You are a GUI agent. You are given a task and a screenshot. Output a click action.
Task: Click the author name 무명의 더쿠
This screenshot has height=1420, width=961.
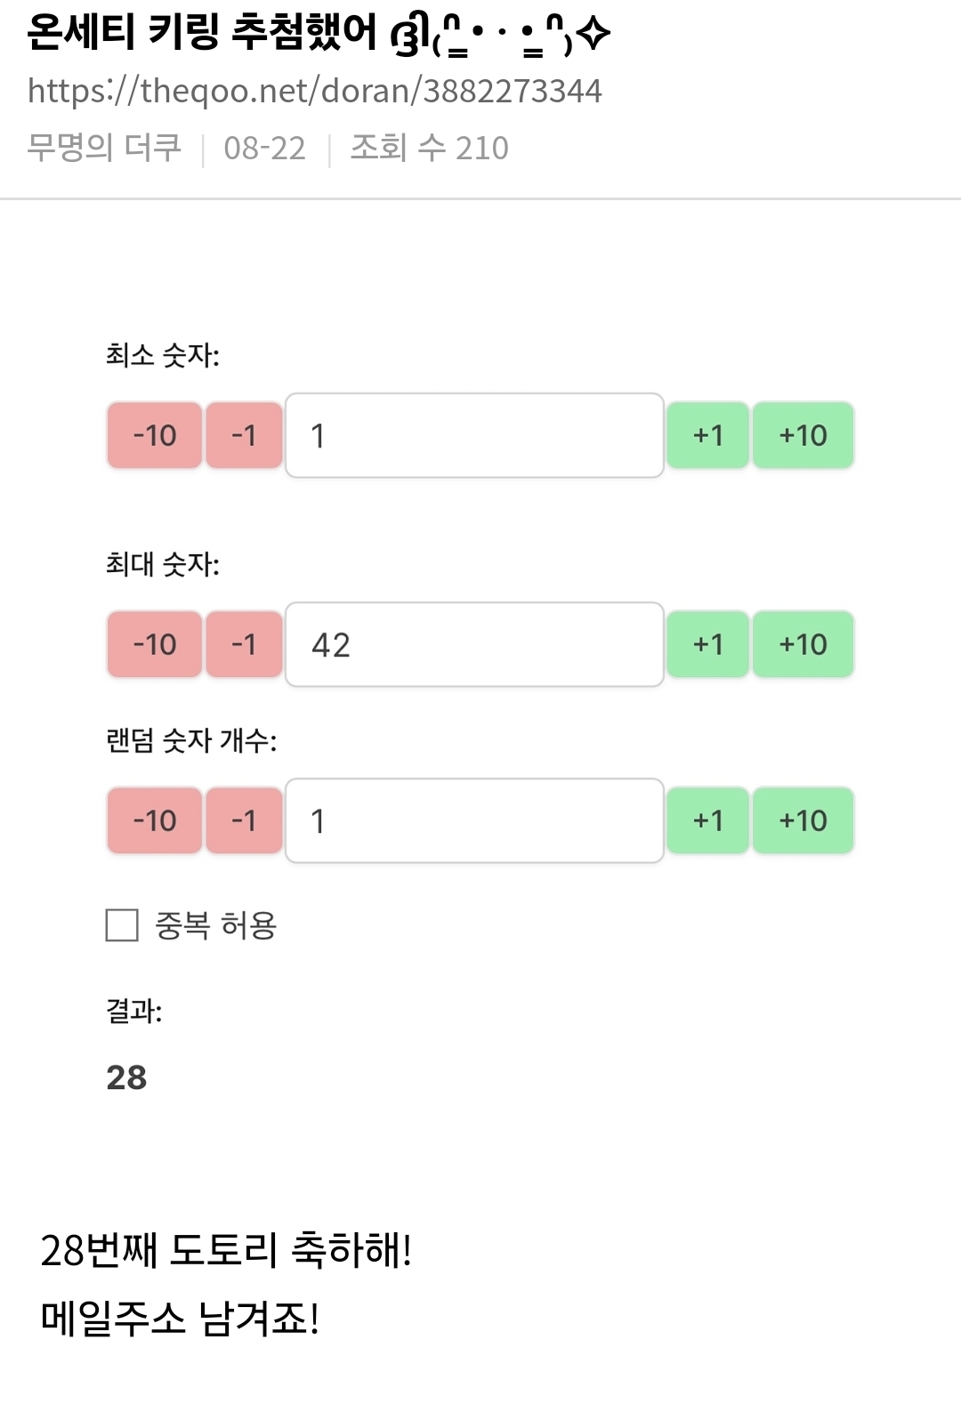tap(104, 148)
